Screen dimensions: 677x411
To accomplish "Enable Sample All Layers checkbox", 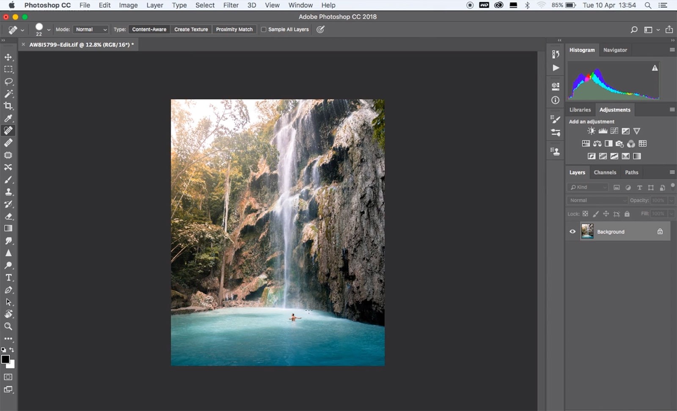I will pyautogui.click(x=264, y=30).
